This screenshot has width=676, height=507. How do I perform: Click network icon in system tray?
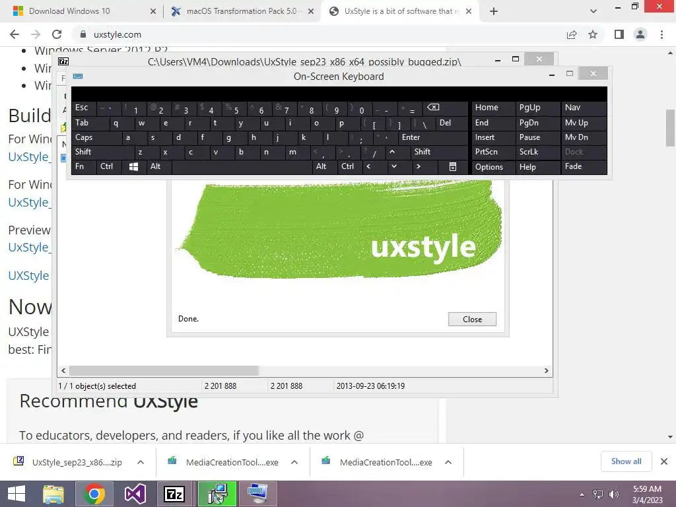[x=598, y=494]
